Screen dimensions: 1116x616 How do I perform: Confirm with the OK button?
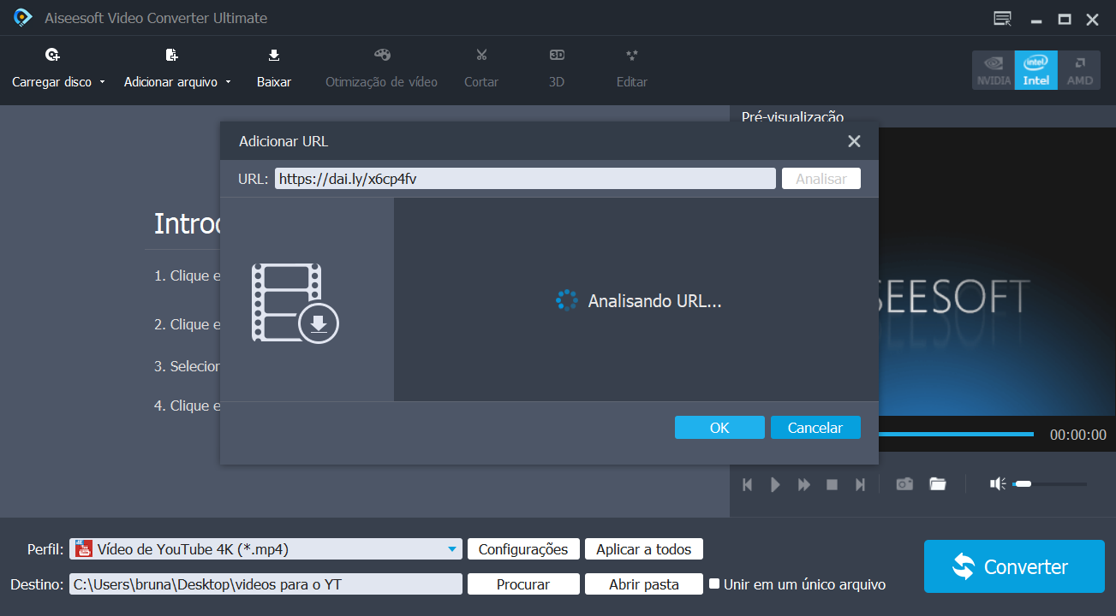pyautogui.click(x=719, y=428)
